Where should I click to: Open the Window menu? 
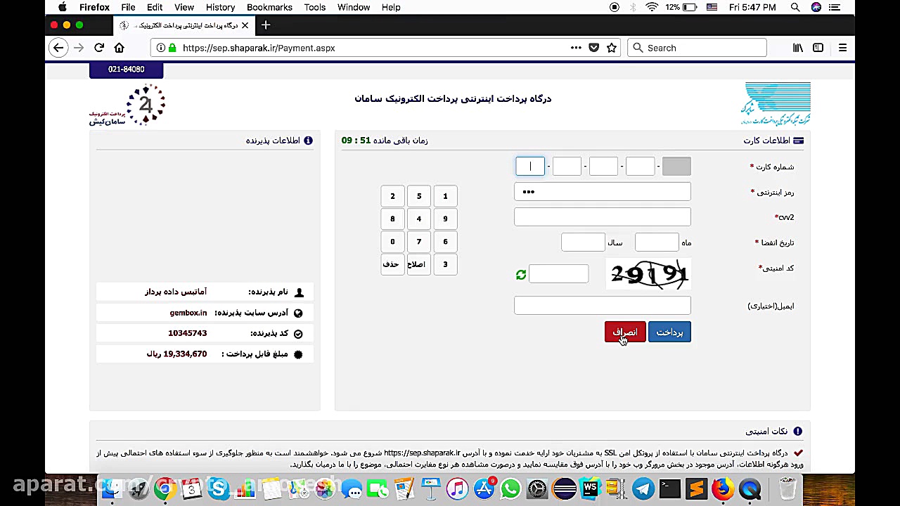point(354,7)
